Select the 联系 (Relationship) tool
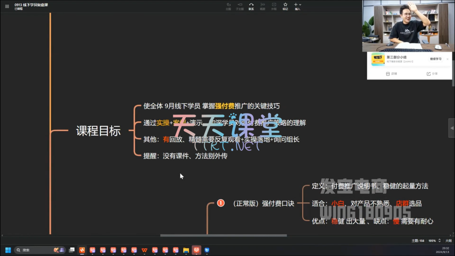455x256 pixels. coord(251,6)
